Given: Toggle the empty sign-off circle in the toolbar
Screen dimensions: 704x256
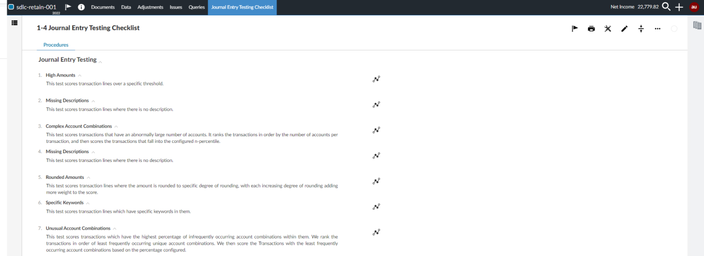Looking at the screenshot, I should (x=674, y=29).
